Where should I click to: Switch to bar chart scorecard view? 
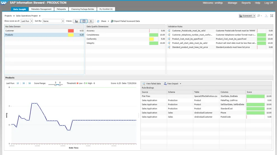(x=76, y=21)
